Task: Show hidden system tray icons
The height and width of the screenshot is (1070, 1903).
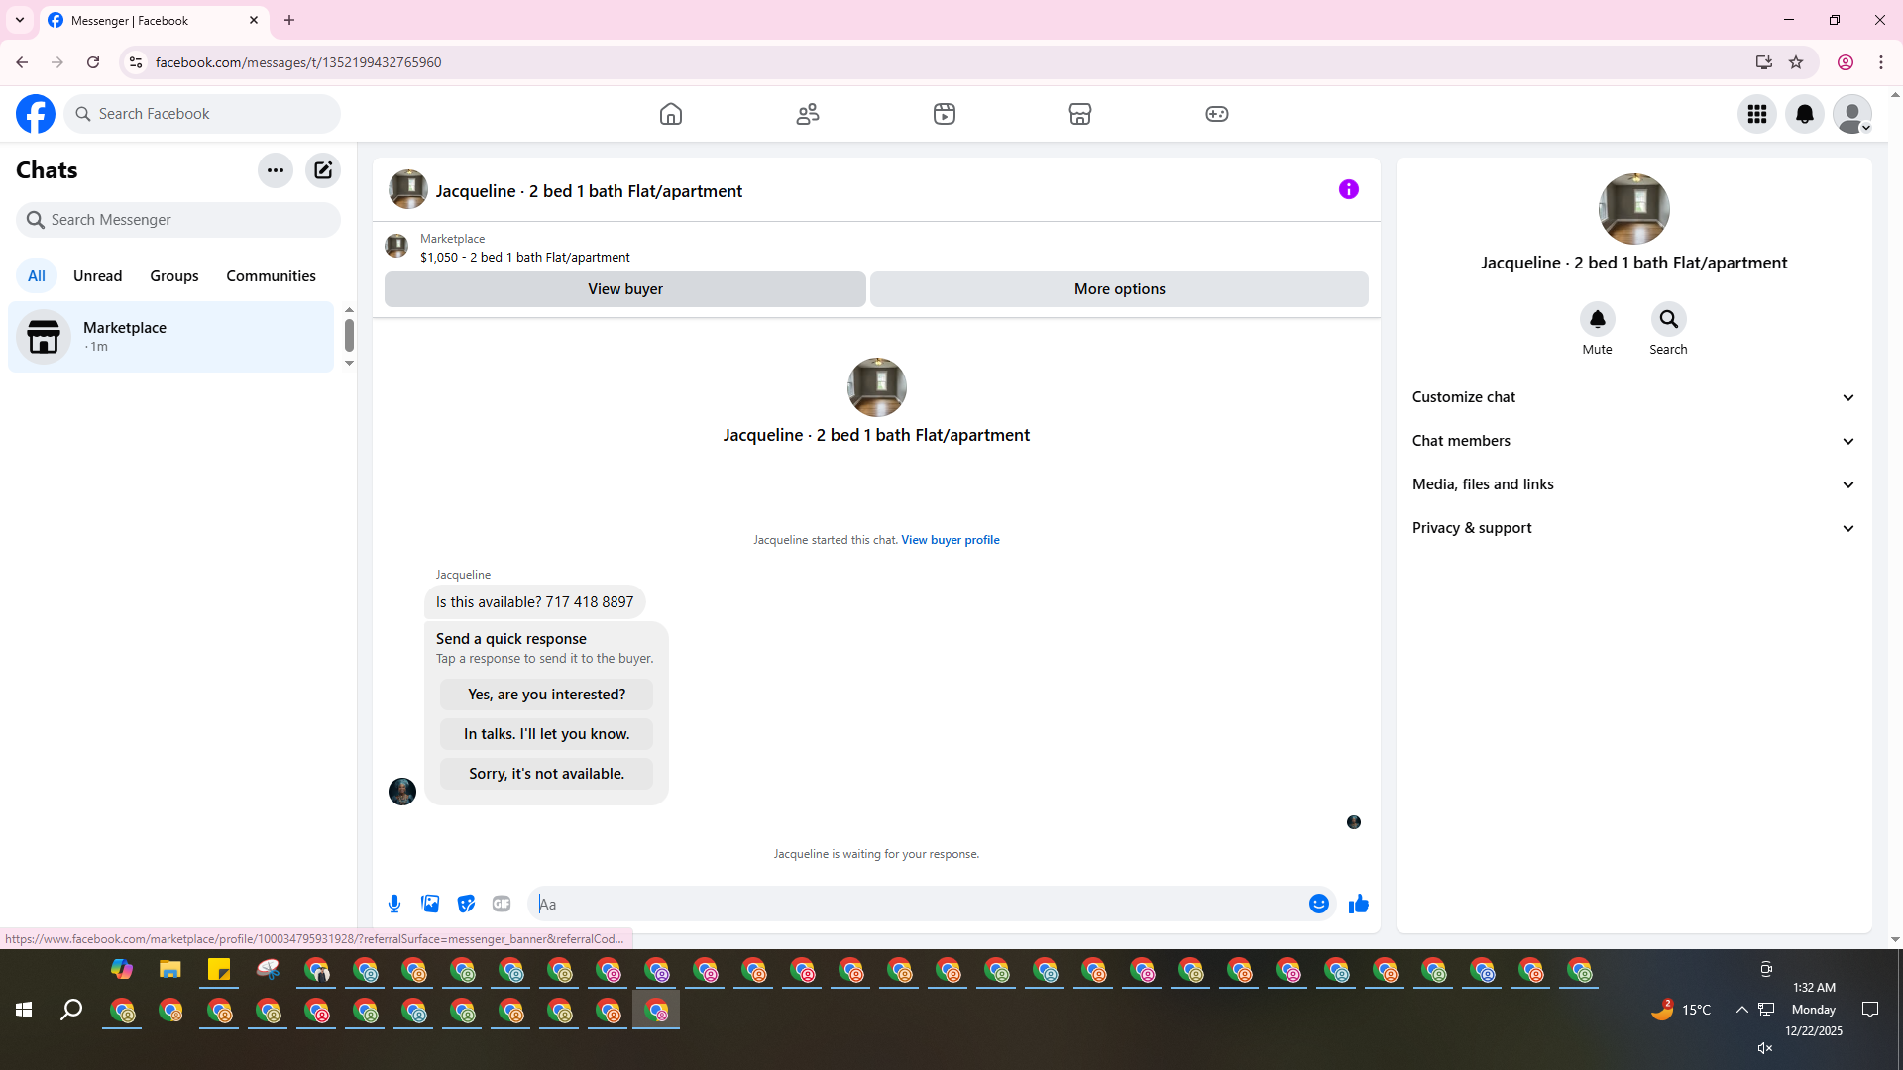Action: (1741, 1010)
